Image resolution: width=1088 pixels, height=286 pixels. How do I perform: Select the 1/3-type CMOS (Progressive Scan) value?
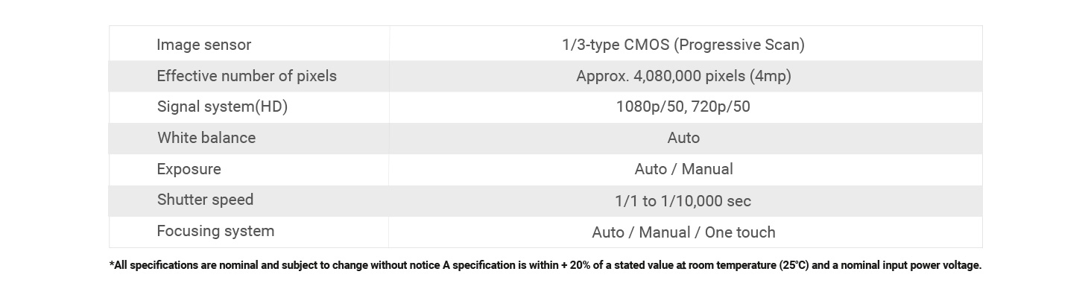(683, 45)
